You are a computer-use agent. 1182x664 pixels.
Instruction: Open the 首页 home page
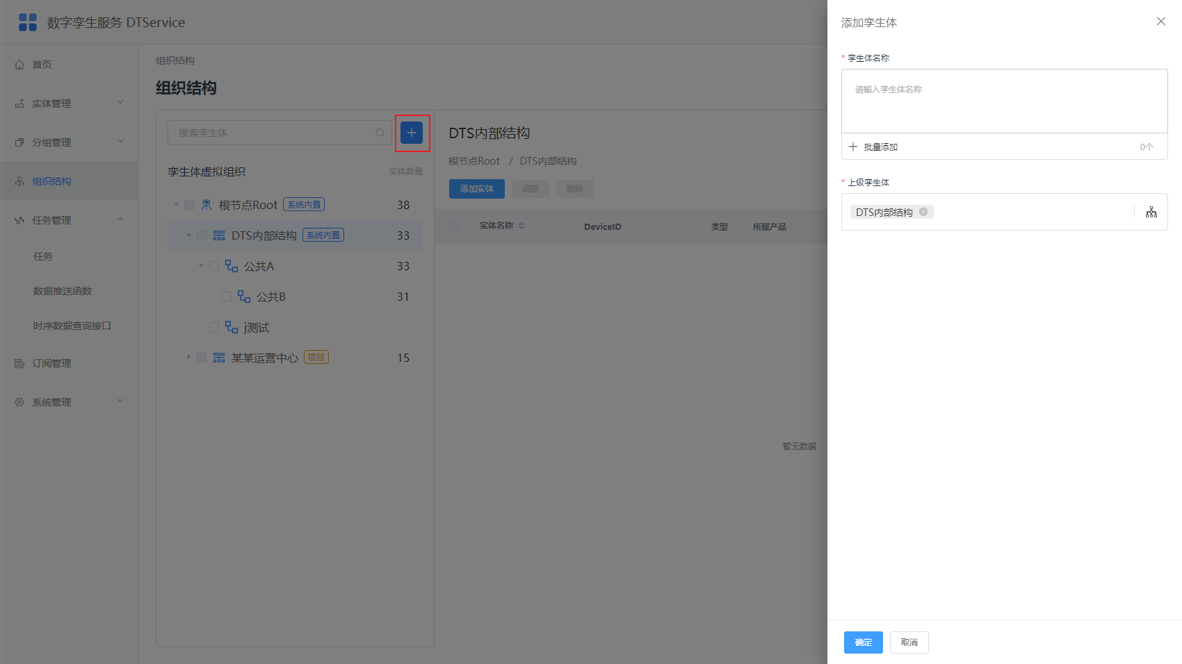coord(70,65)
